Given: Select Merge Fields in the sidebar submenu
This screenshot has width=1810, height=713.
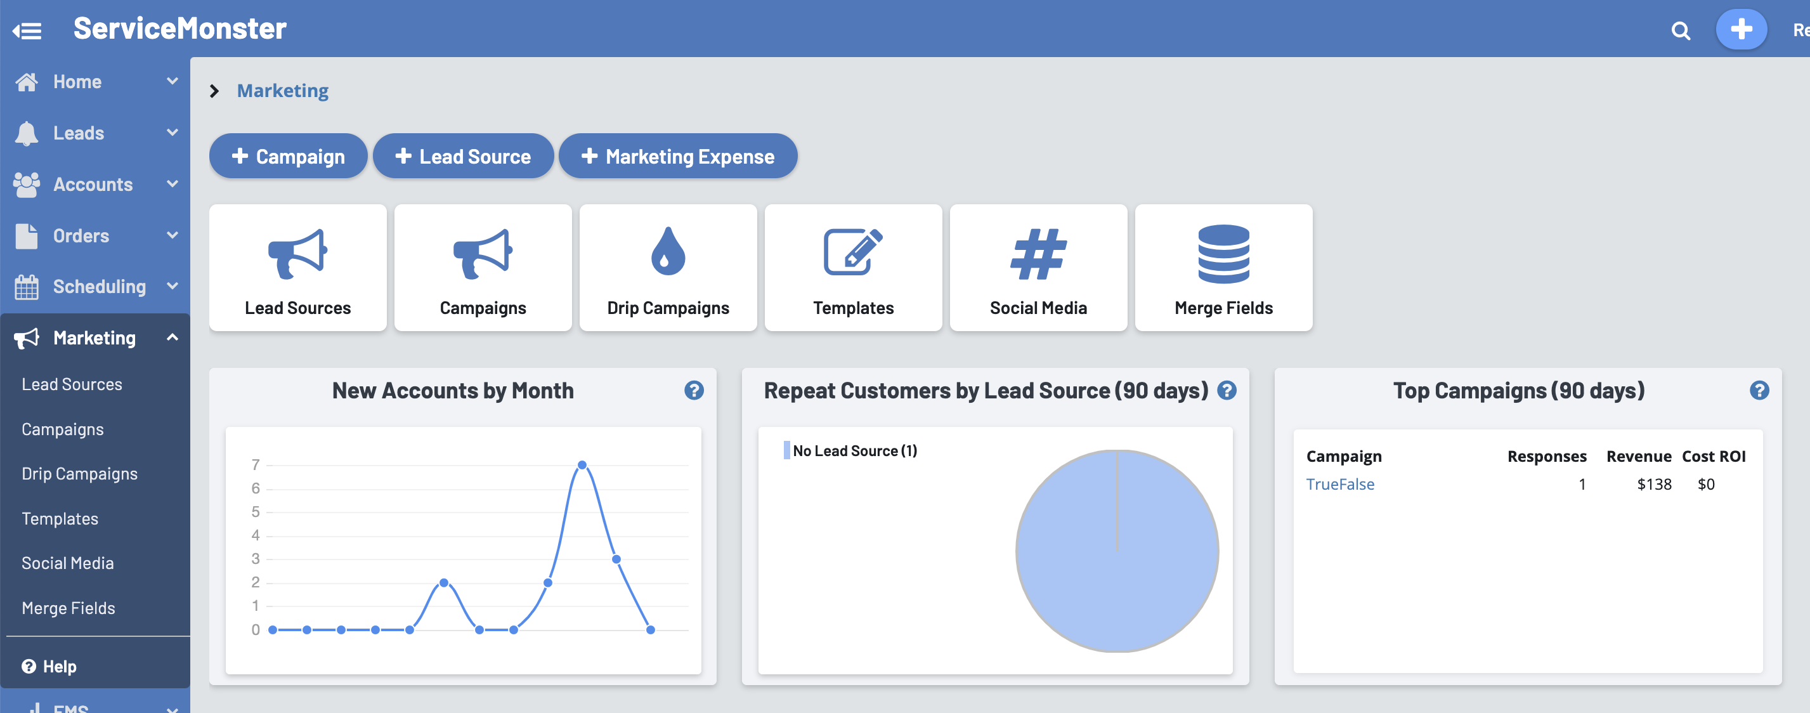Looking at the screenshot, I should click(x=68, y=608).
